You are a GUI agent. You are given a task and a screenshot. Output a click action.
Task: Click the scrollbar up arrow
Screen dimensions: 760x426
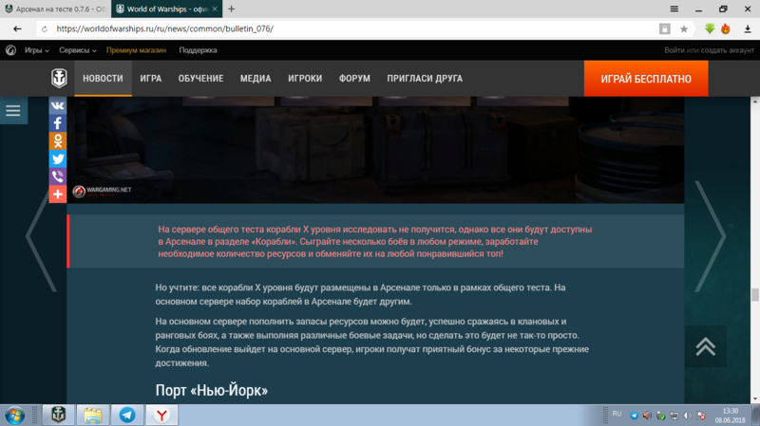[x=754, y=102]
